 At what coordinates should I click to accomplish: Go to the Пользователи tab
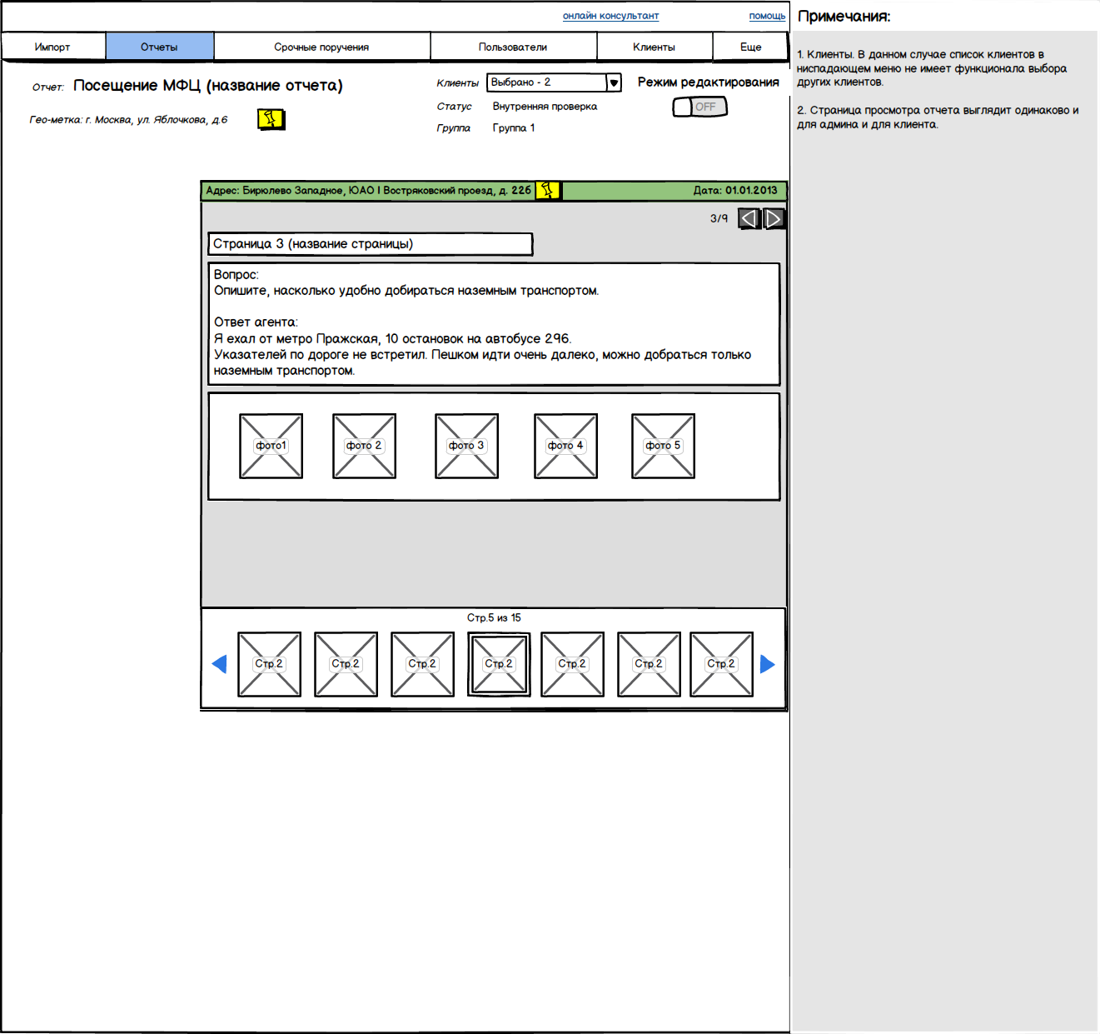point(513,47)
